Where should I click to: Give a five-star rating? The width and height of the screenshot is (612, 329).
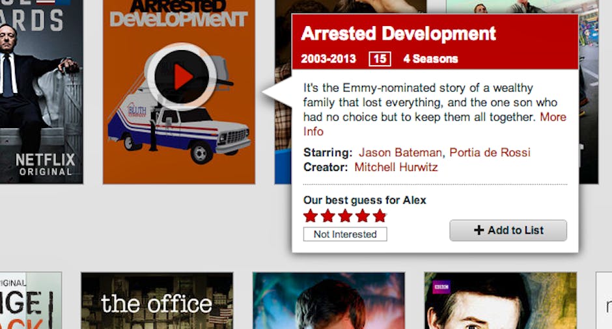click(x=380, y=216)
